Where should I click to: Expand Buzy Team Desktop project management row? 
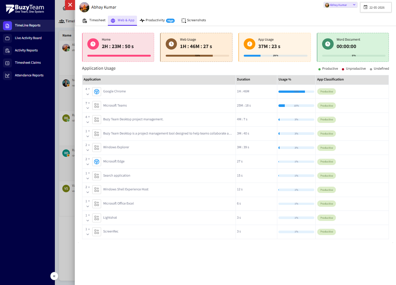coord(88,122)
